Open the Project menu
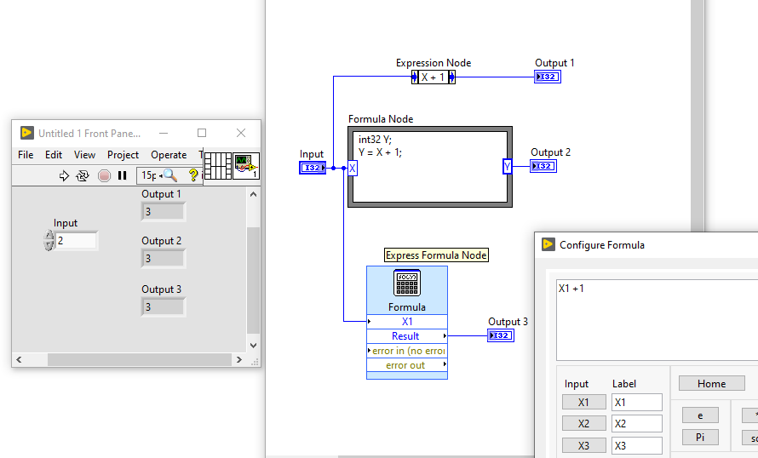 [123, 155]
